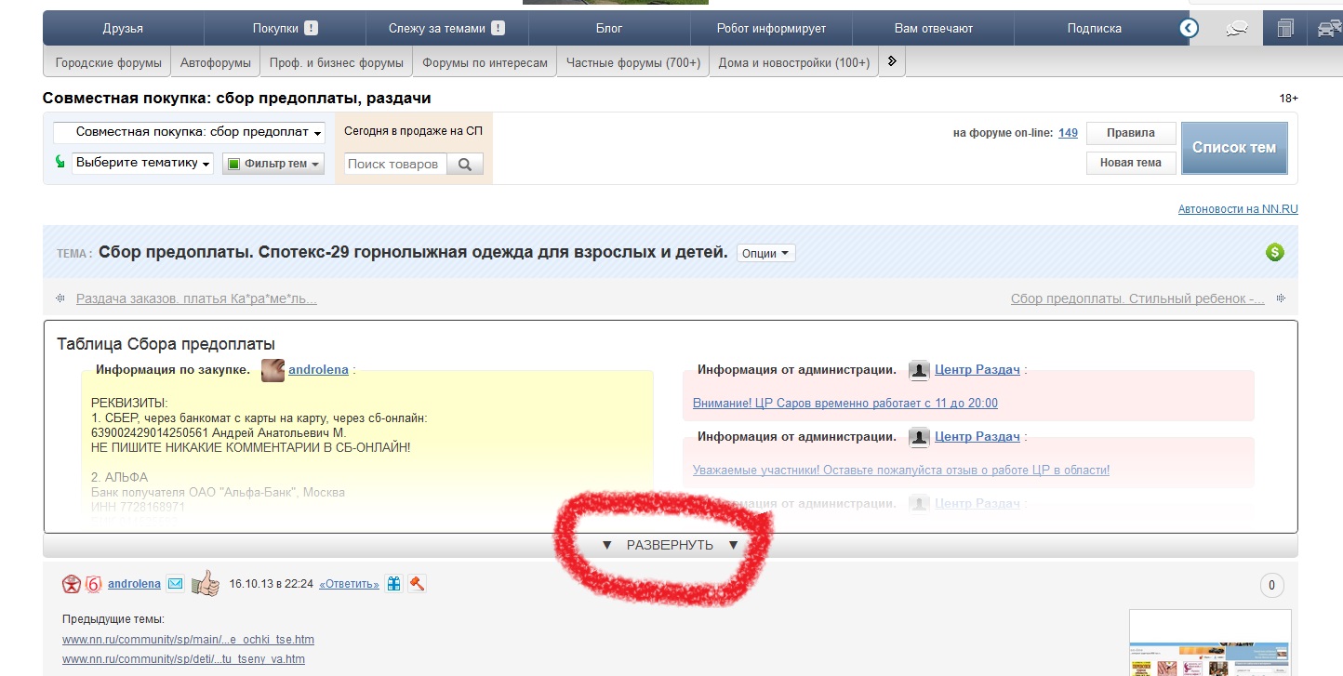Open the post rating counter showing 0
This screenshot has width=1343, height=676.
tap(1271, 586)
